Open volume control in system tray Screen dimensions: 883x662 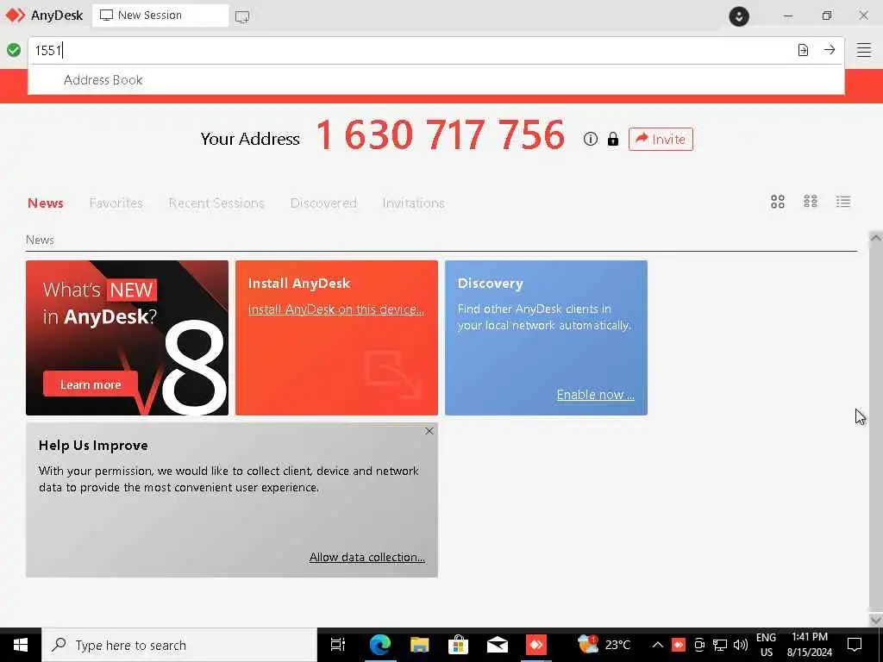(741, 645)
